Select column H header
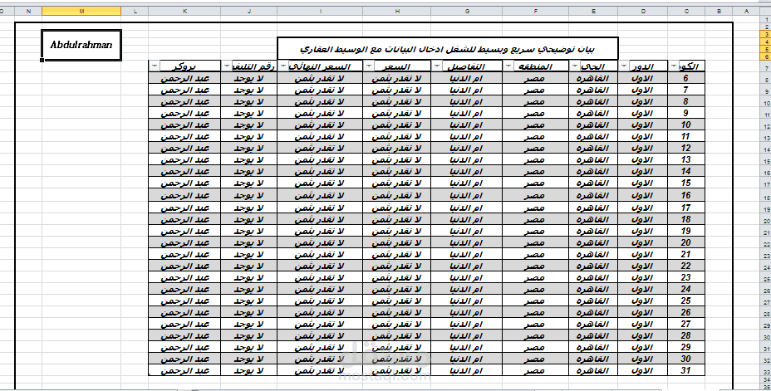 pyautogui.click(x=397, y=12)
